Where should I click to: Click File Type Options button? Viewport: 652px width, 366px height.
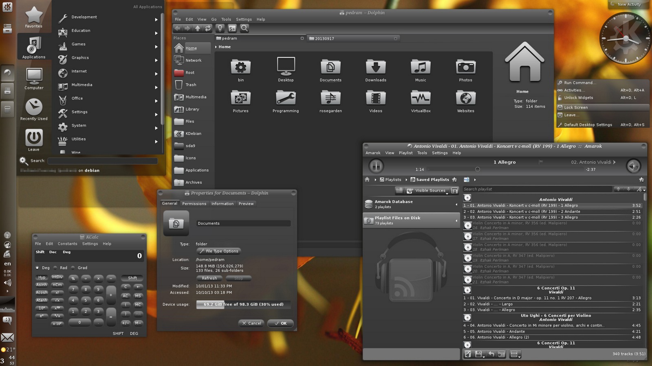point(218,251)
